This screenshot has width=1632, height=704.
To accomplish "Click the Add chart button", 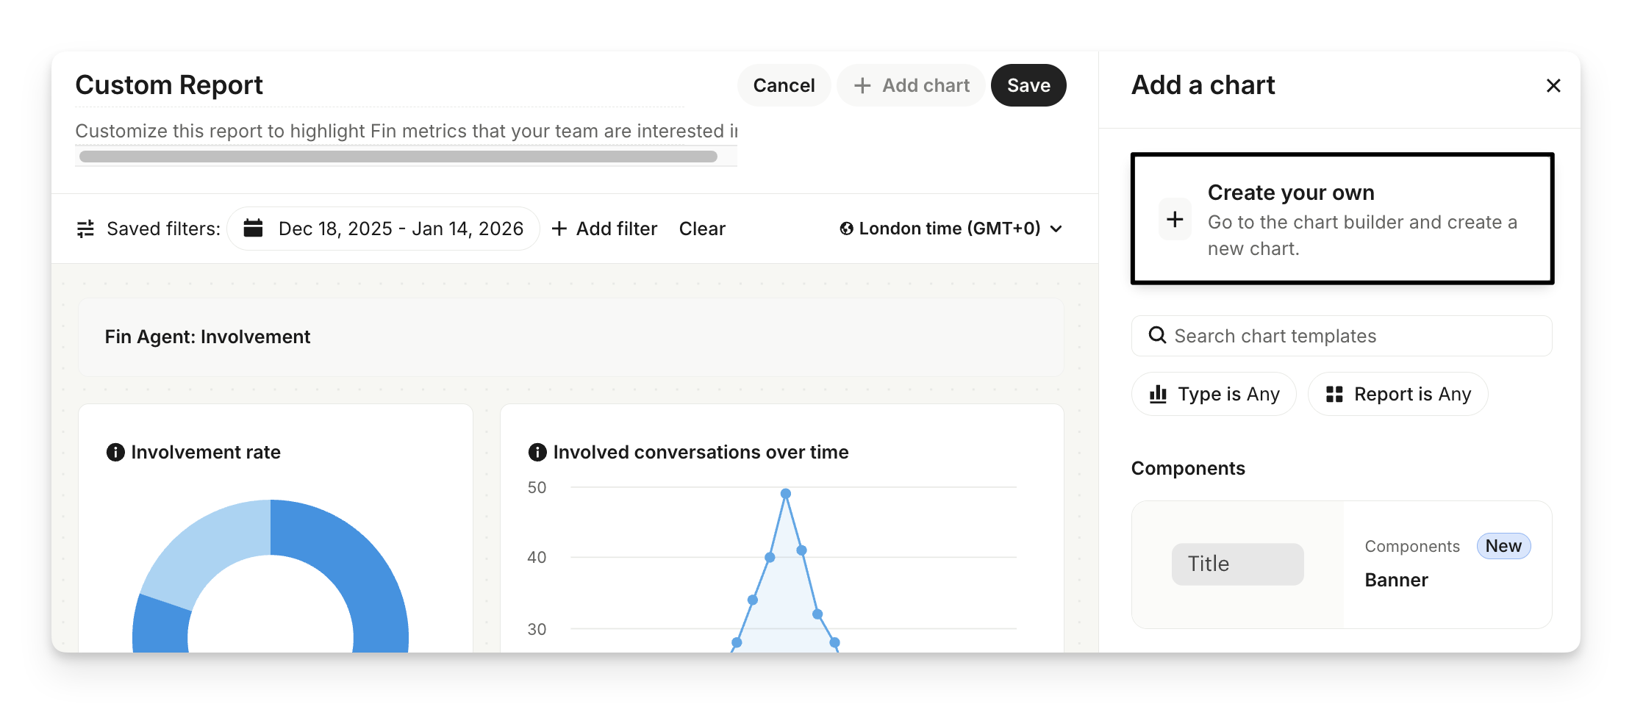I will click(911, 85).
